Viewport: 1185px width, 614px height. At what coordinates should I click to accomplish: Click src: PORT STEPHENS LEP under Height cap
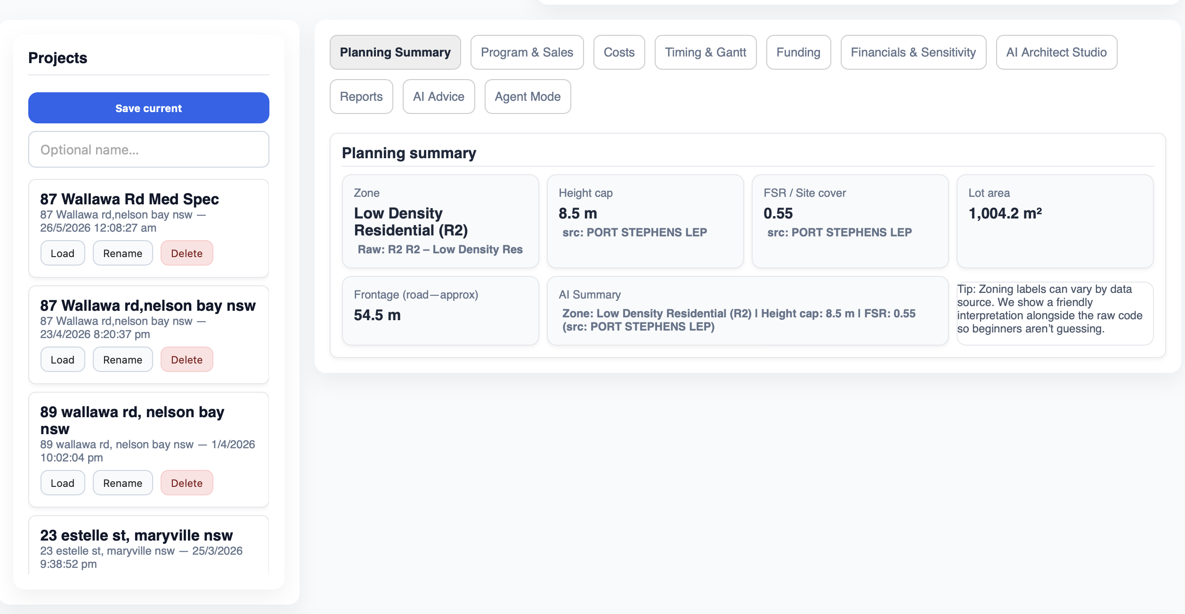click(x=634, y=233)
